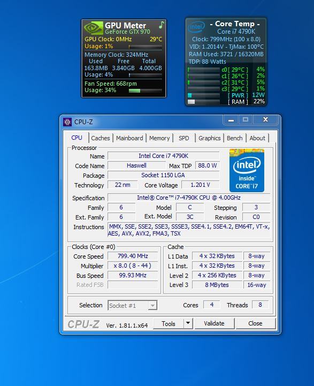The image size is (314, 386).
Task: Minimize the CPU-Z window
Action: point(231,120)
